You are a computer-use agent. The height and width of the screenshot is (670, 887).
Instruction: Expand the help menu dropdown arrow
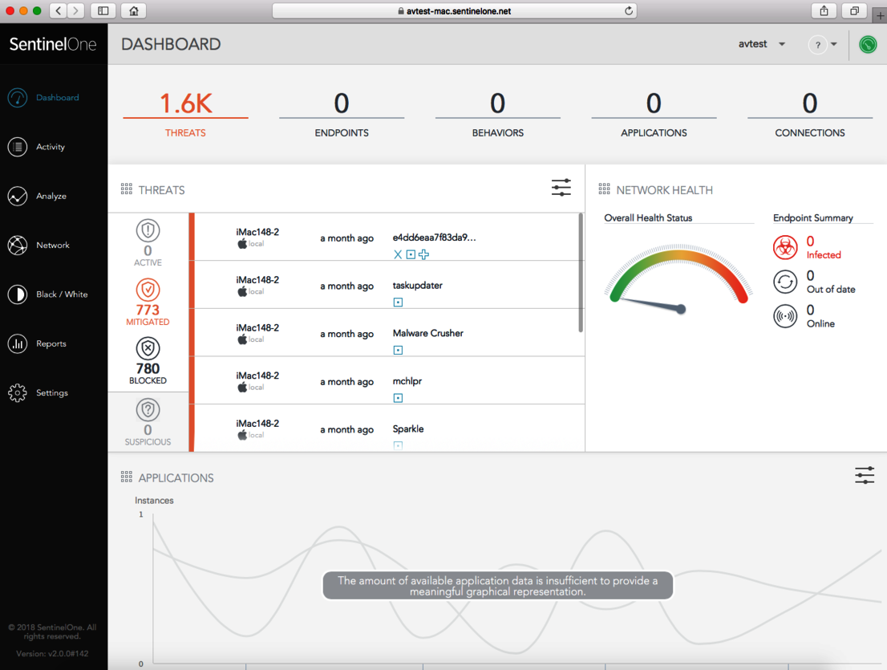(x=834, y=45)
